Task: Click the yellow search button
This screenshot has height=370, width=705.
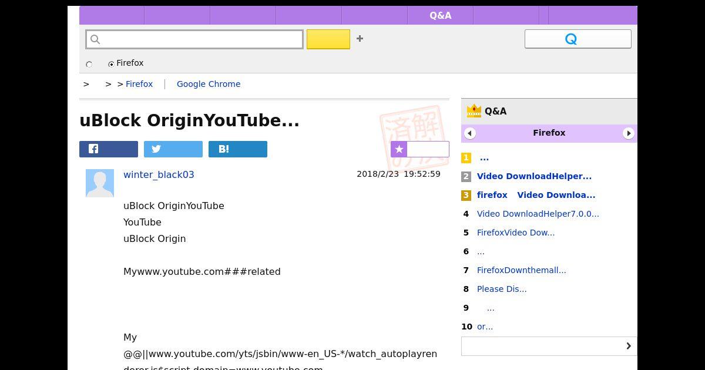Action: pos(328,39)
